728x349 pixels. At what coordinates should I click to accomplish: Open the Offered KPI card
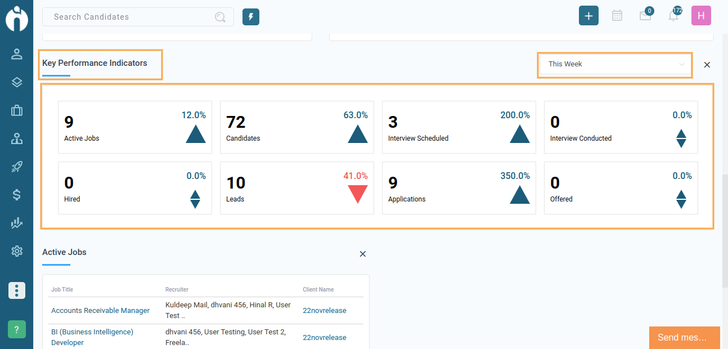click(x=621, y=188)
